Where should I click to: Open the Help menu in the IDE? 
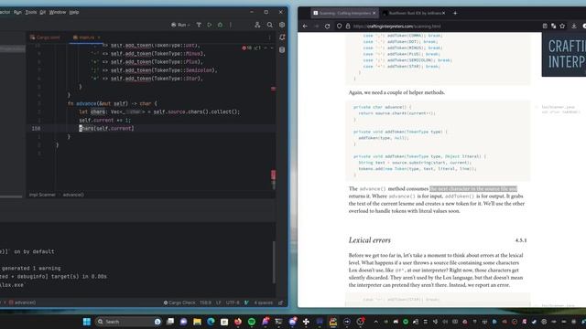74,12
